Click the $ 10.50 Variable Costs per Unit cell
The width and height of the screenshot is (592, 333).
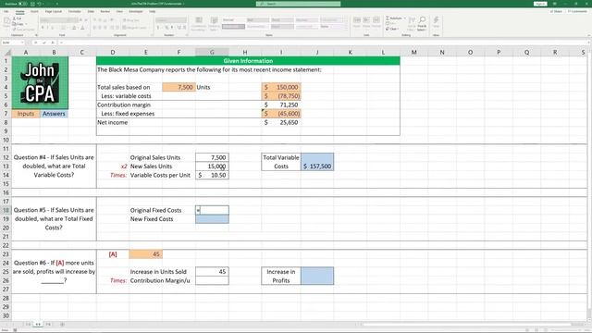coord(212,175)
